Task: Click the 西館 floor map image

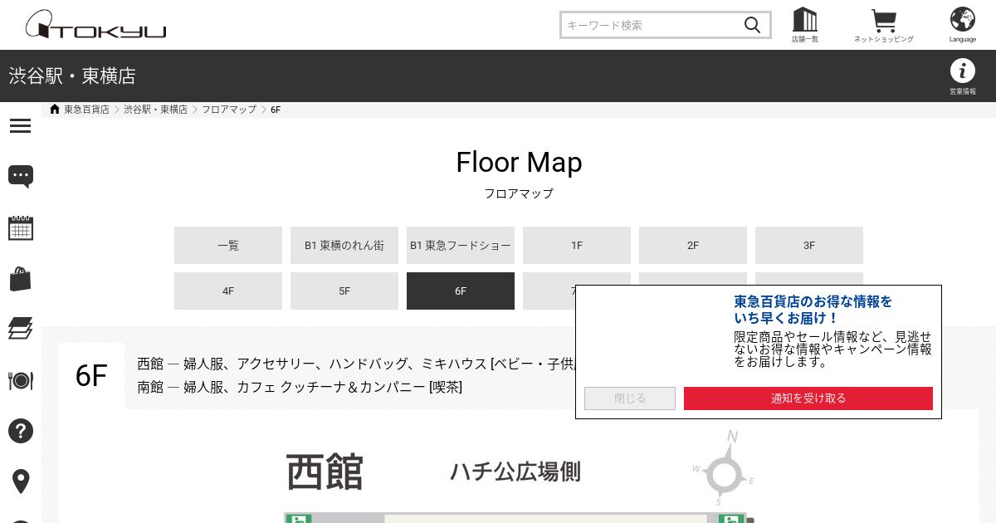Action: [x=519, y=477]
